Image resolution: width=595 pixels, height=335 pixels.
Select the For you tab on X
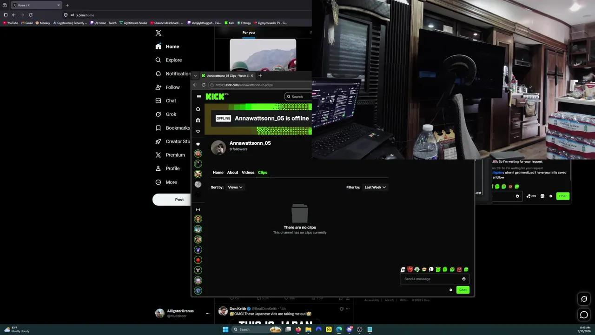[248, 33]
